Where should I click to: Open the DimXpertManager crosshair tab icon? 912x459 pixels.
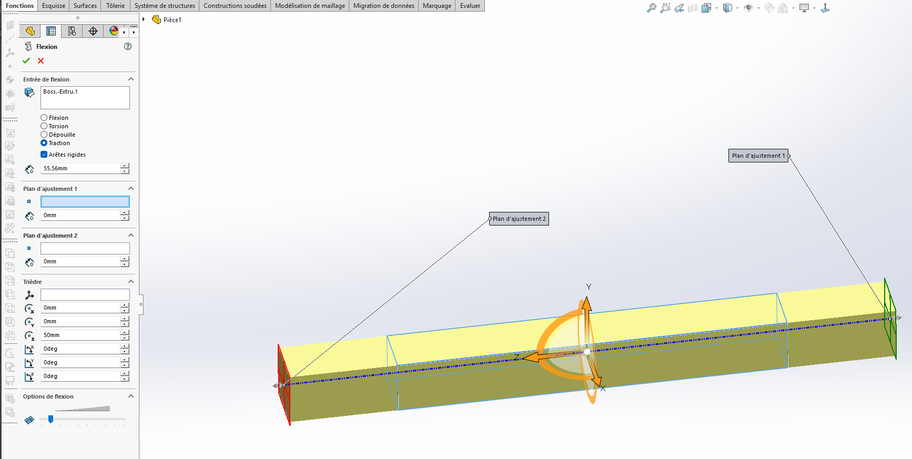click(93, 32)
